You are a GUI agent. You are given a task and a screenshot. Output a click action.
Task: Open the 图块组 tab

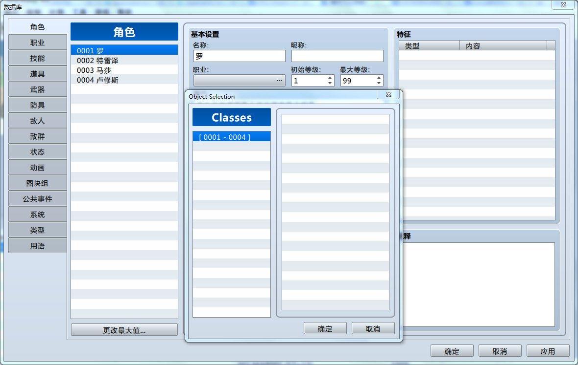coord(37,183)
